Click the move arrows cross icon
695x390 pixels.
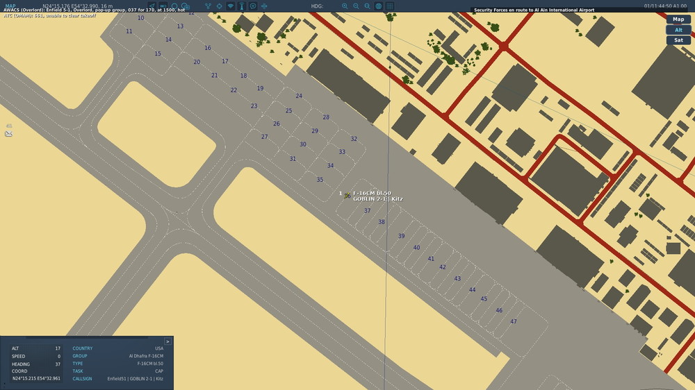[x=264, y=6]
